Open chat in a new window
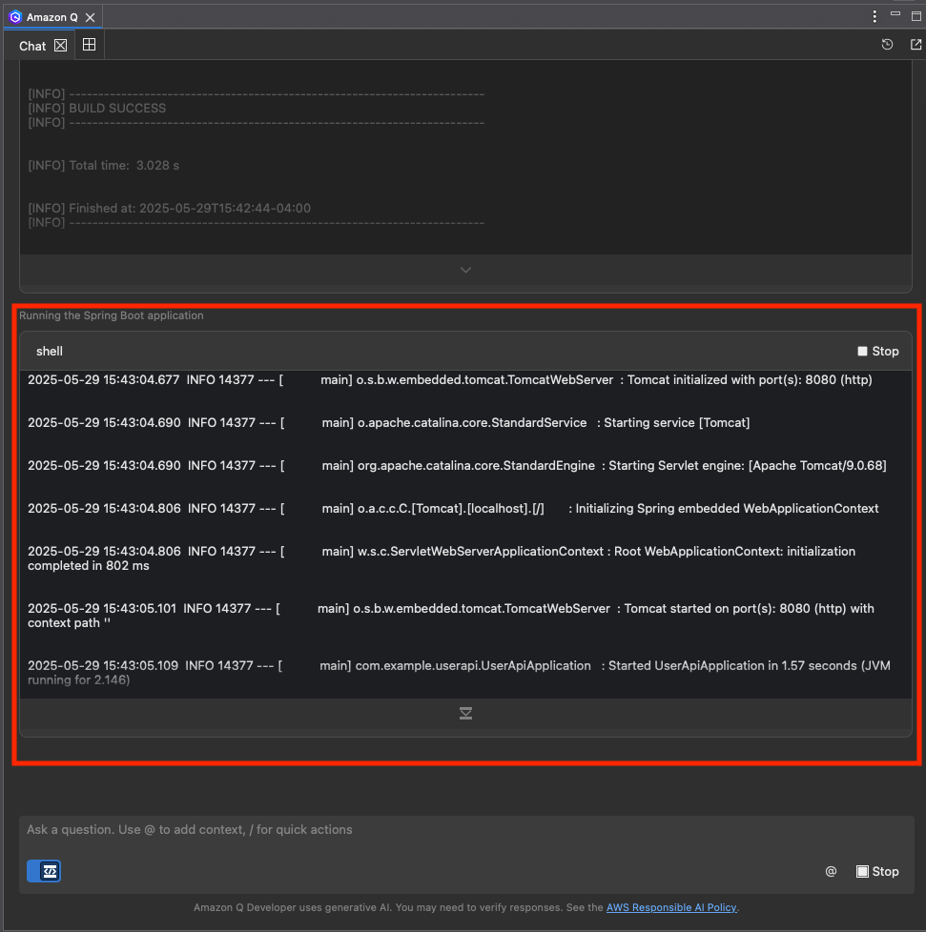 click(x=915, y=44)
